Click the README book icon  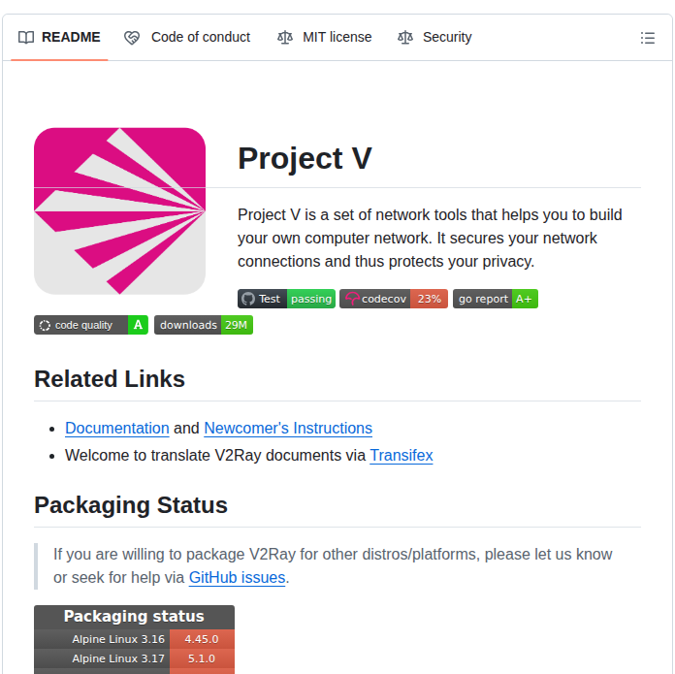pyautogui.click(x=26, y=38)
